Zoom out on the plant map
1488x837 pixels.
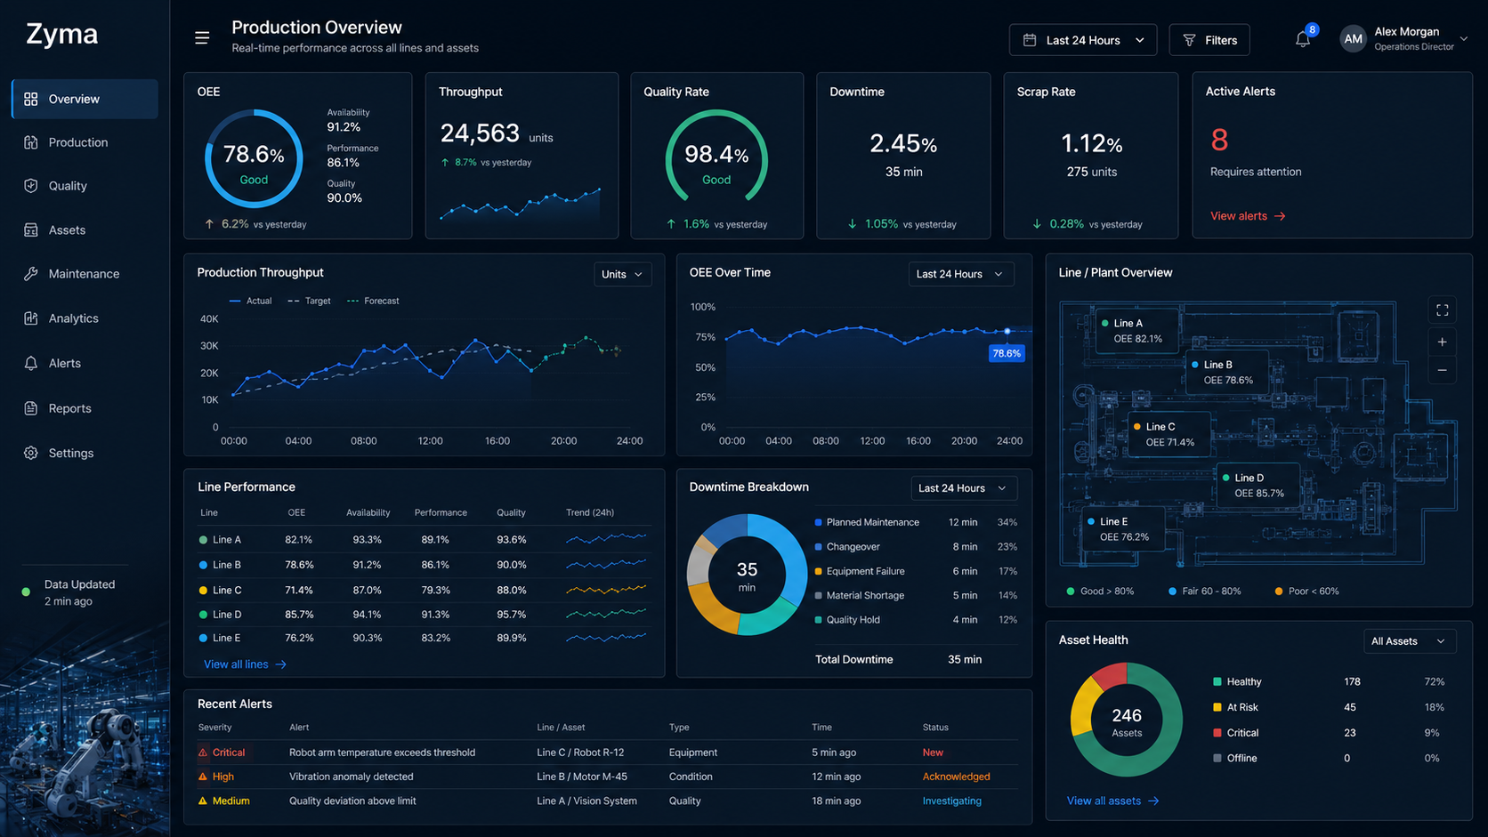pos(1442,370)
